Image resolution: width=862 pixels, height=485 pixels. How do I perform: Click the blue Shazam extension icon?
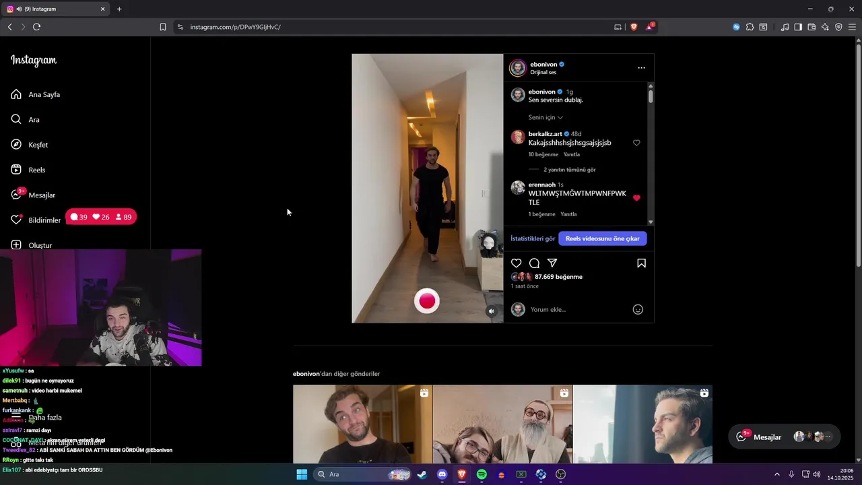click(x=736, y=27)
